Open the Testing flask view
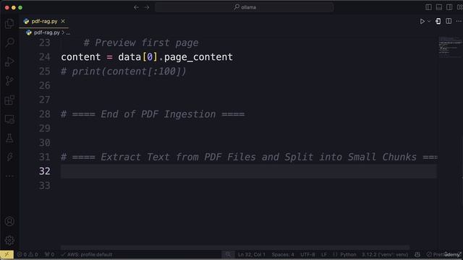Image resolution: width=463 pixels, height=260 pixels. click(9, 138)
